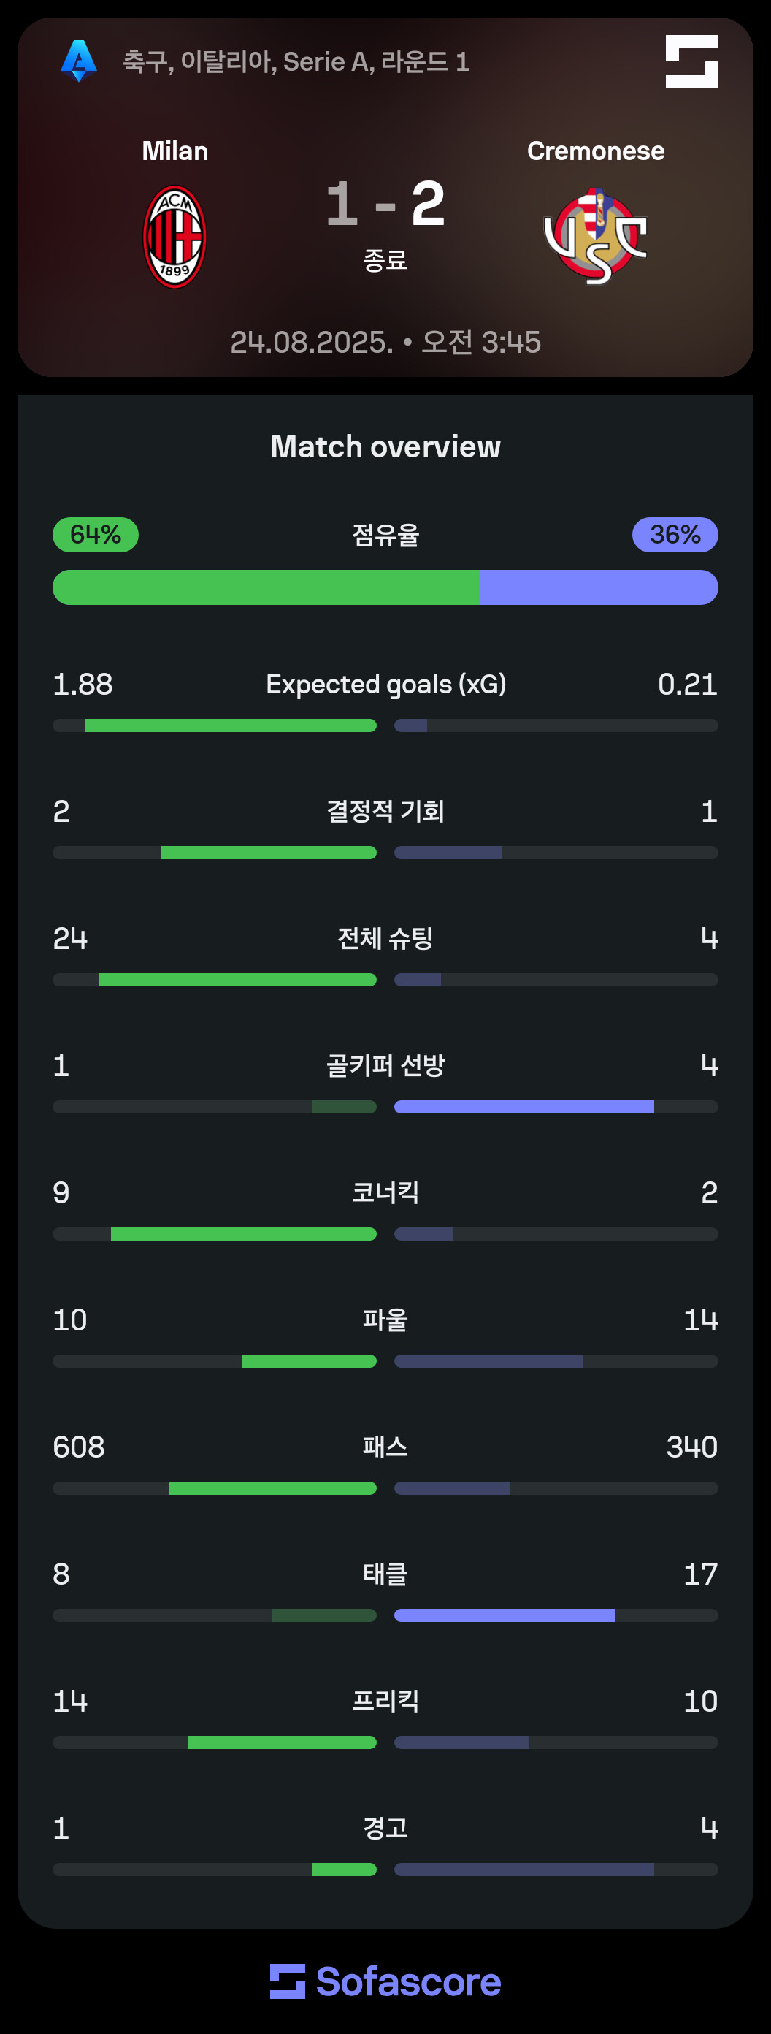Click the match date and time text
The height and width of the screenshot is (2034, 771).
(x=385, y=342)
